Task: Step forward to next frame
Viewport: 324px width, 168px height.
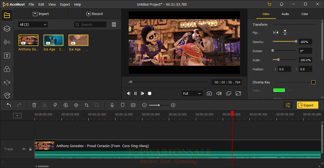Action: [x=143, y=94]
